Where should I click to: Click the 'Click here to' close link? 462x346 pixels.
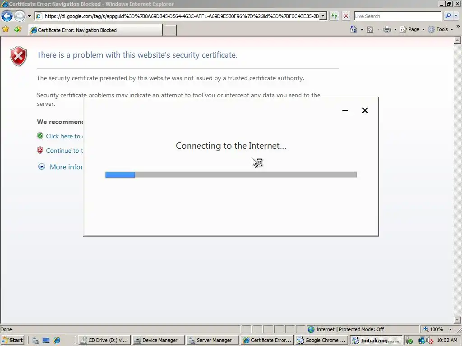pyautogui.click(x=63, y=136)
